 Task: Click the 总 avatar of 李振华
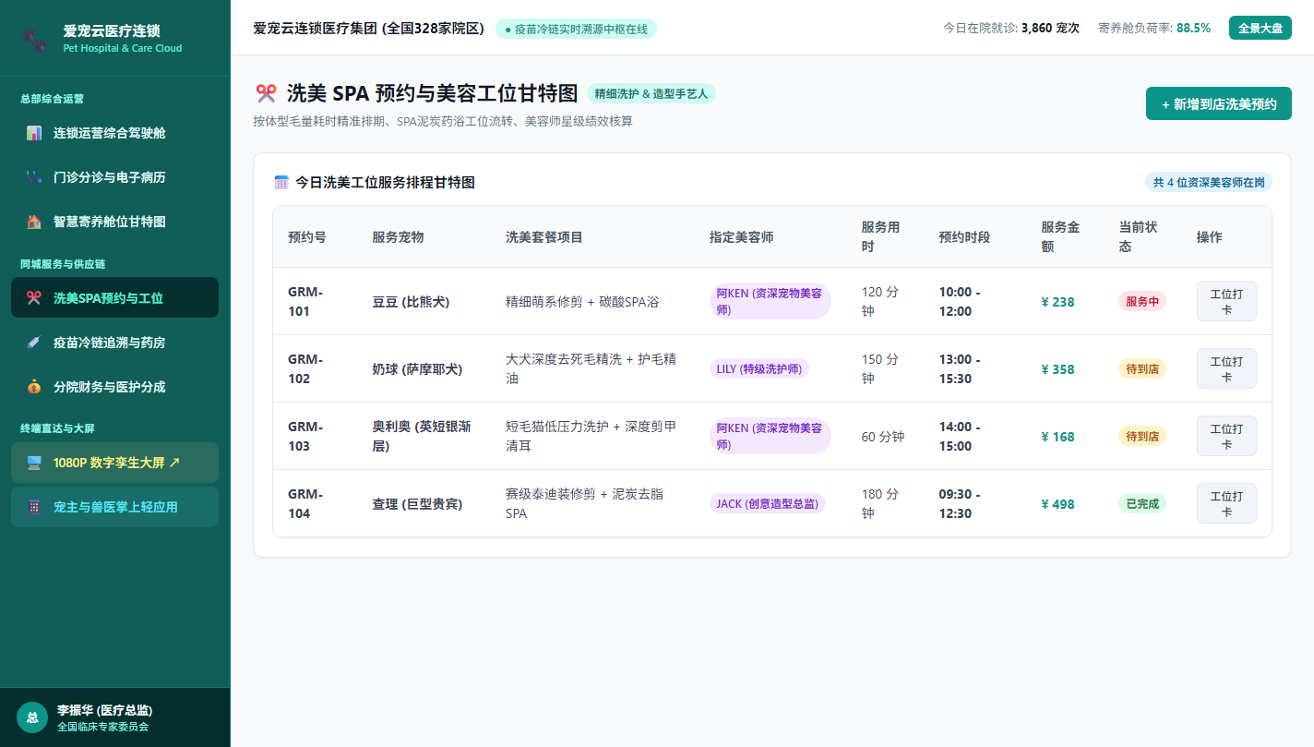coord(32,717)
